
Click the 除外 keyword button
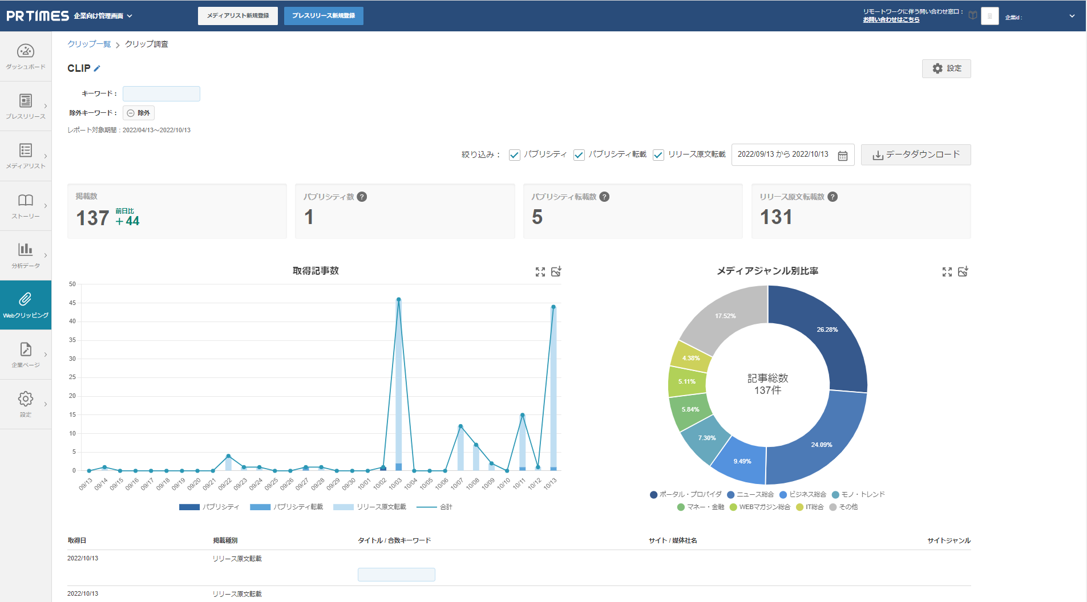(139, 113)
